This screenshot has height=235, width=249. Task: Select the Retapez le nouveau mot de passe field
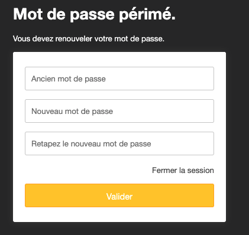[119, 143]
